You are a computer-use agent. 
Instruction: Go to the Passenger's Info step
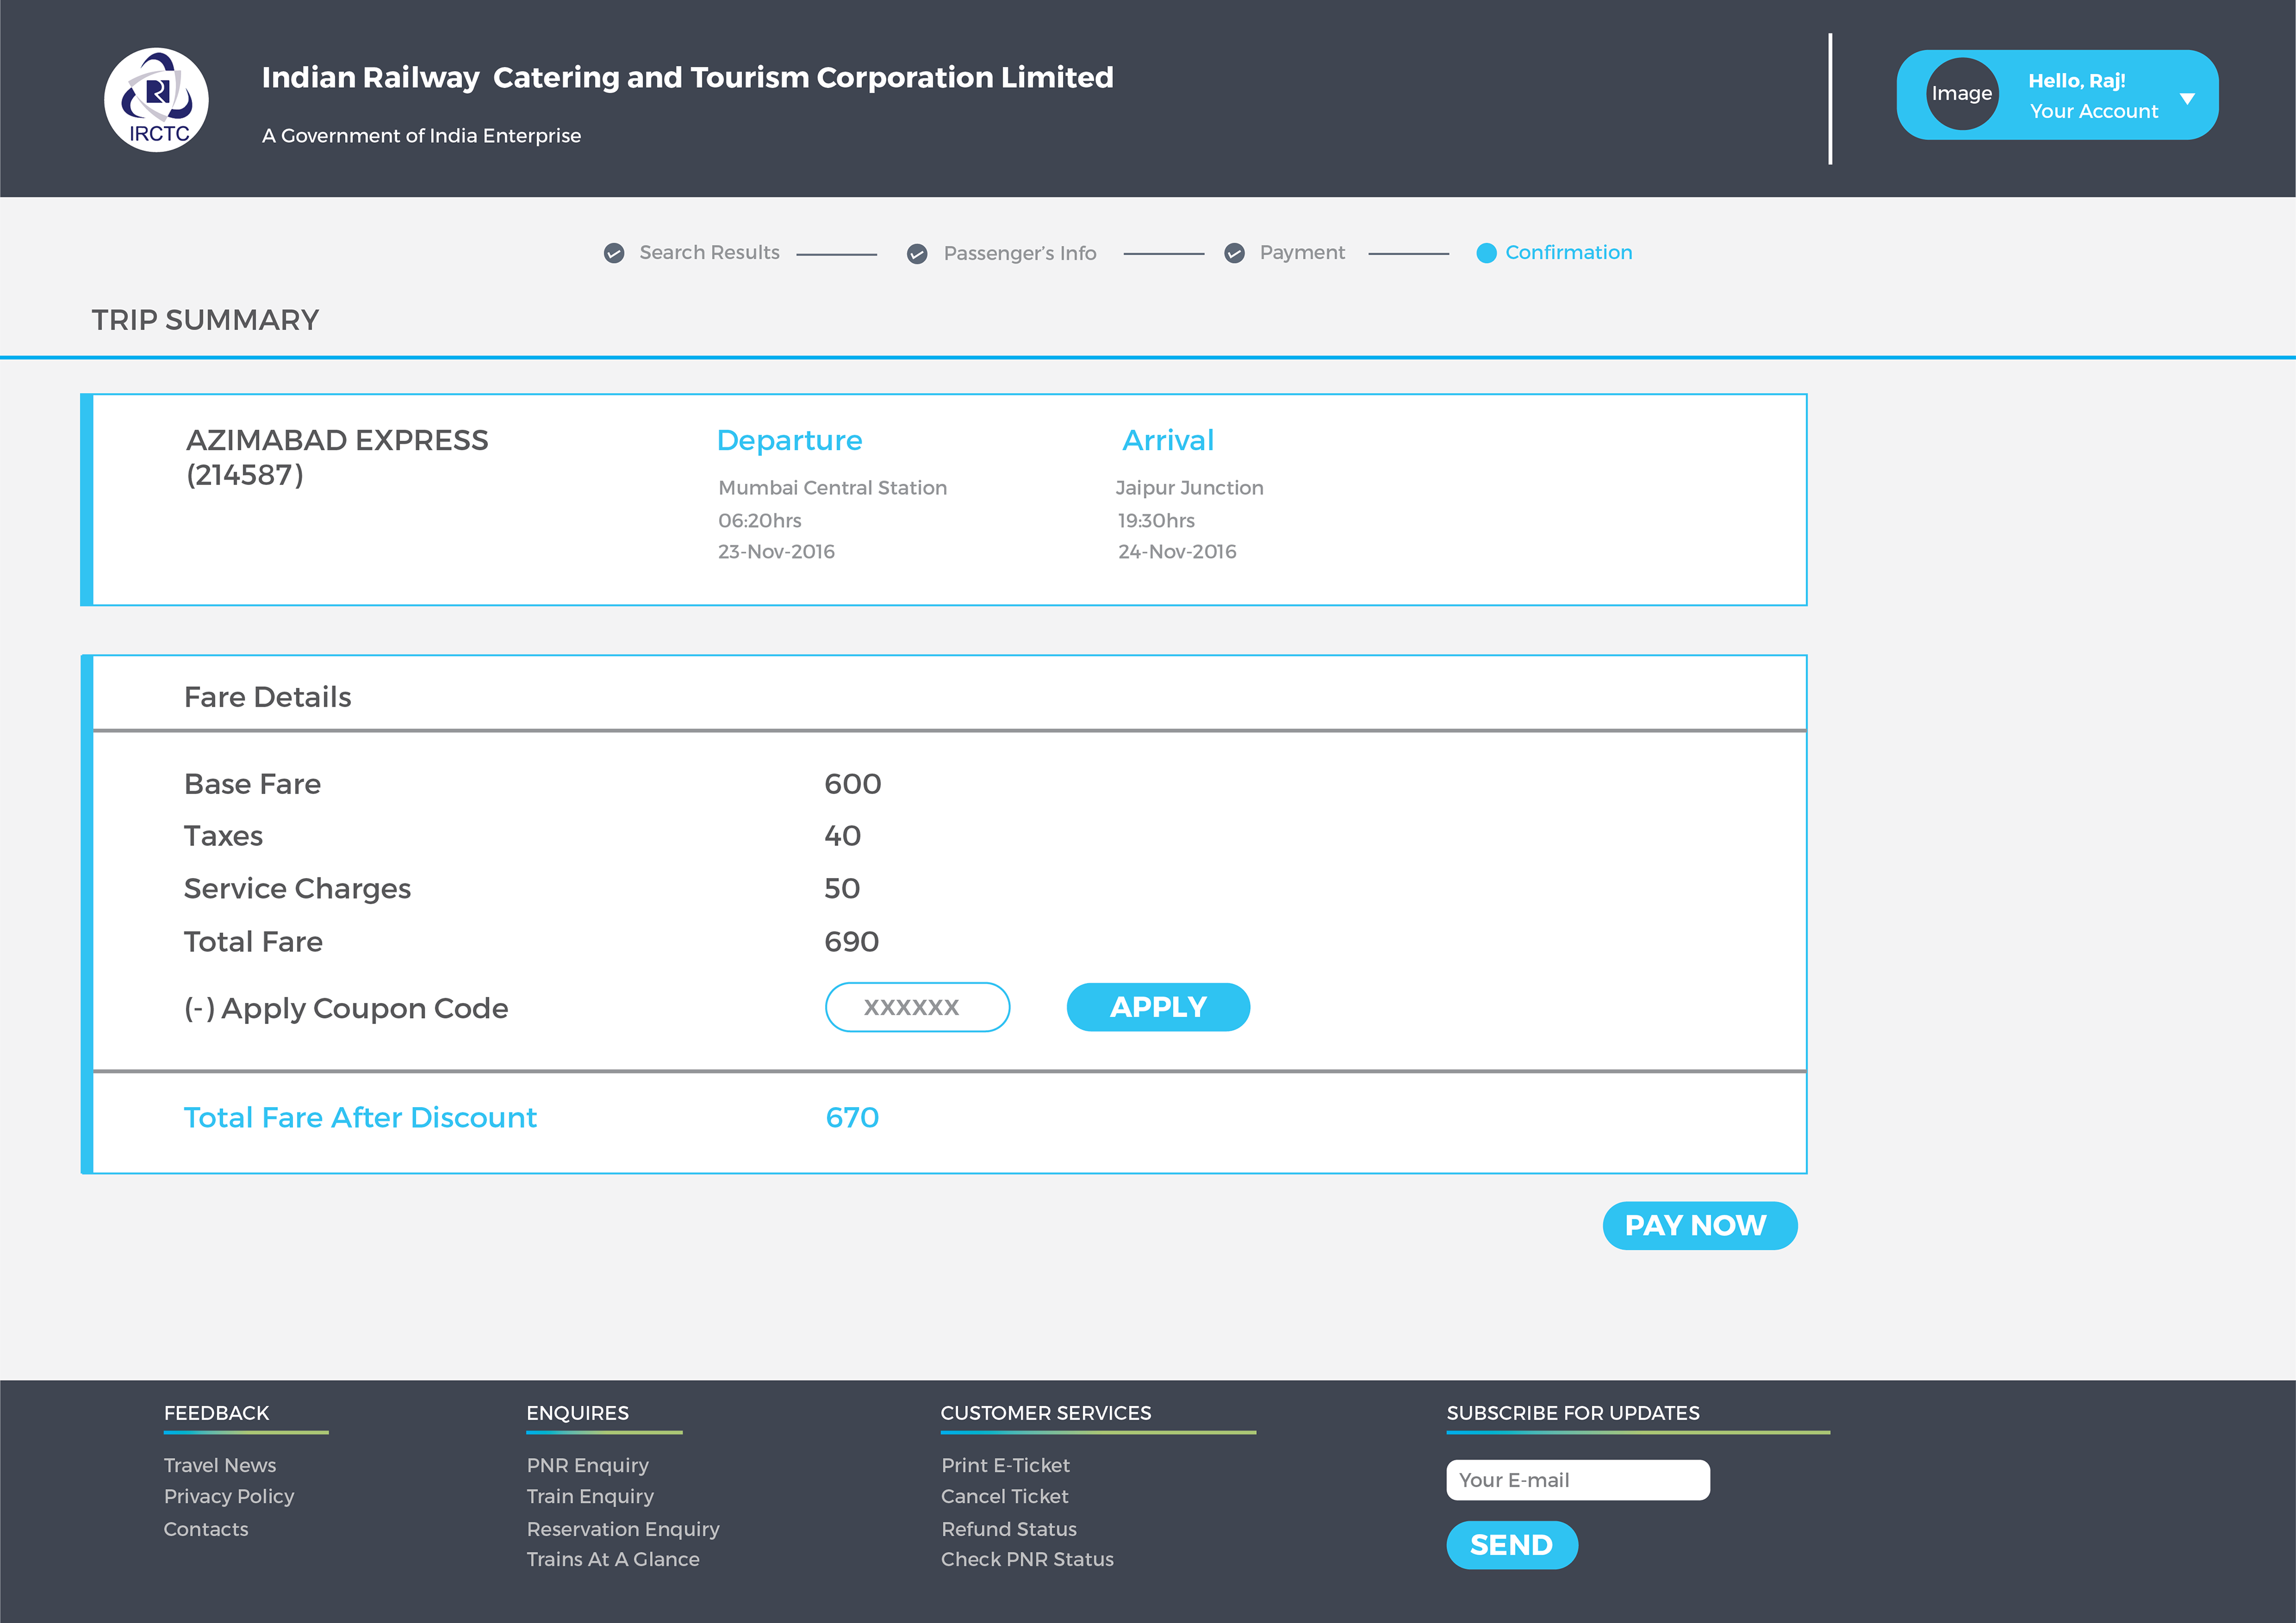point(1020,253)
